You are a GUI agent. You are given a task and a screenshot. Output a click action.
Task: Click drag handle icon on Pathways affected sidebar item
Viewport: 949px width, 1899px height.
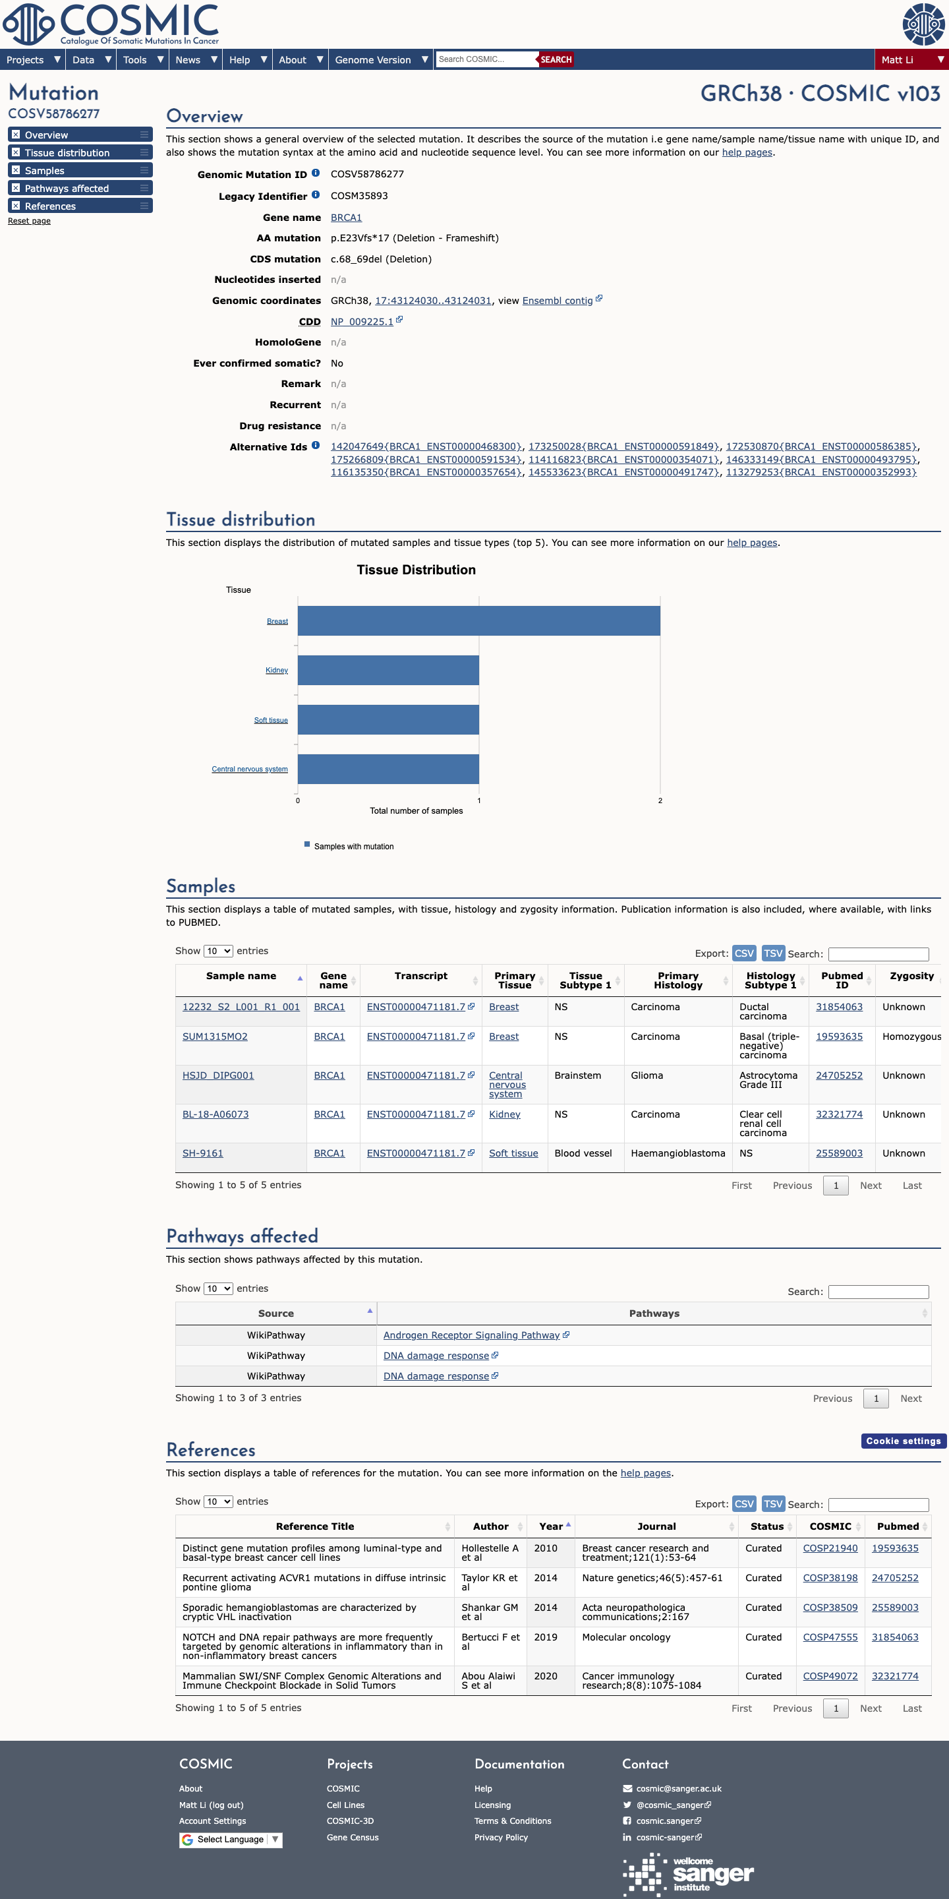coord(144,188)
